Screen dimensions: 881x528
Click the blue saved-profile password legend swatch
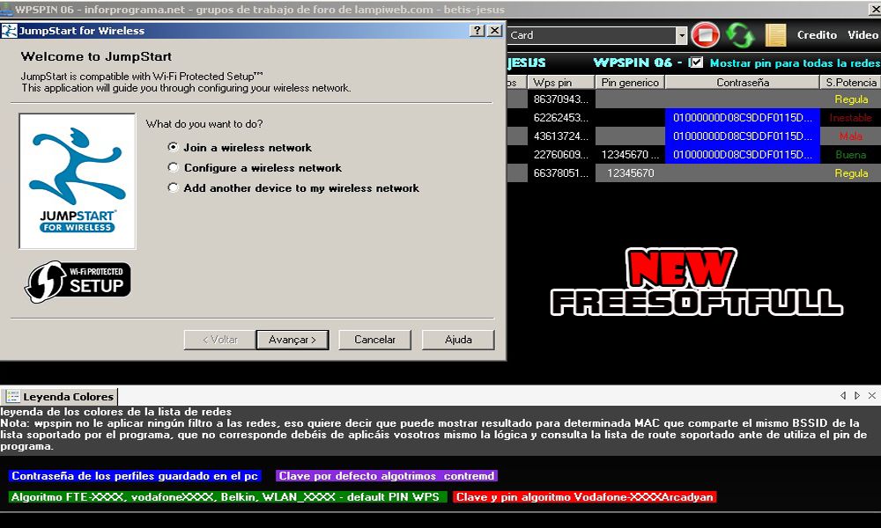pyautogui.click(x=135, y=476)
